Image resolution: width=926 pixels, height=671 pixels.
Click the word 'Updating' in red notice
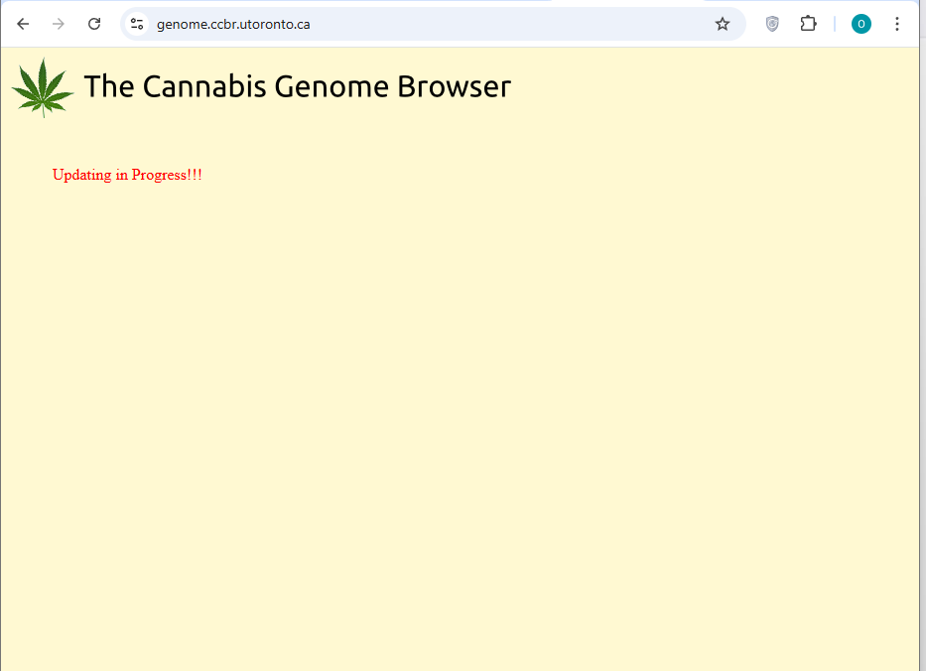[81, 175]
